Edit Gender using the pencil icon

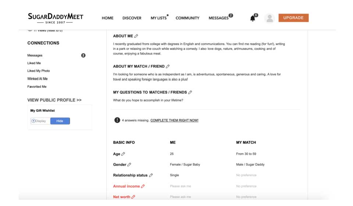(x=129, y=165)
